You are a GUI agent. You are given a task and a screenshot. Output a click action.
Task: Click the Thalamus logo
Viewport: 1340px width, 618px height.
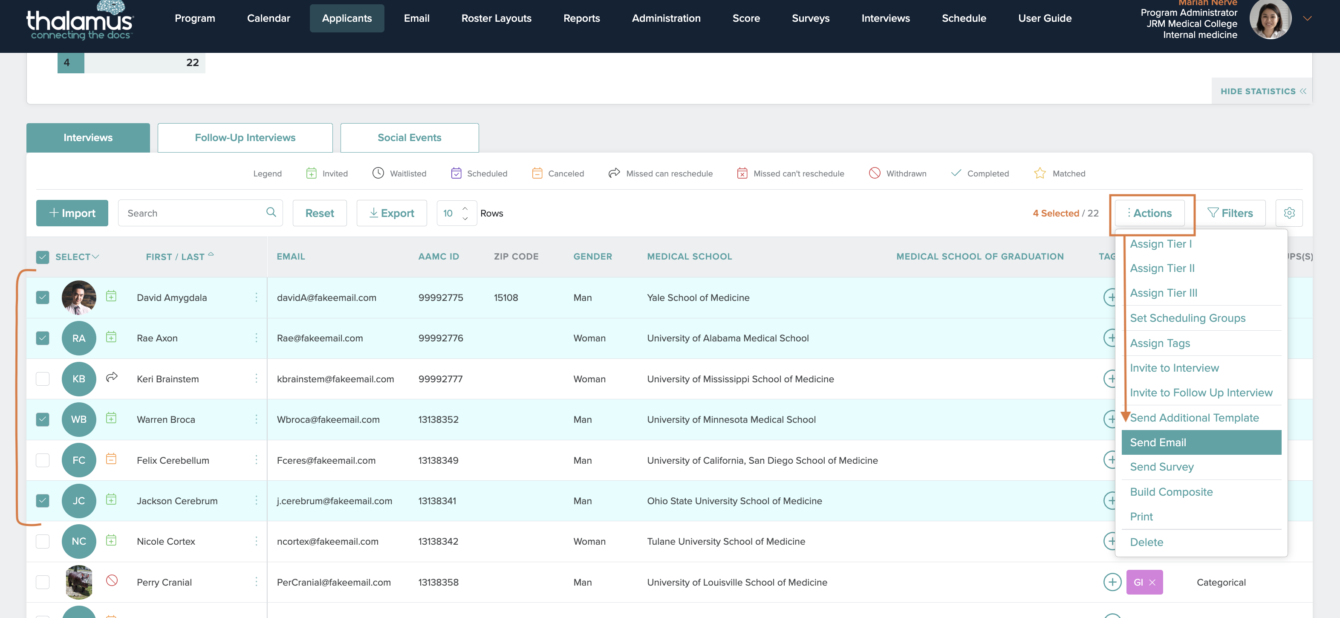pos(80,21)
